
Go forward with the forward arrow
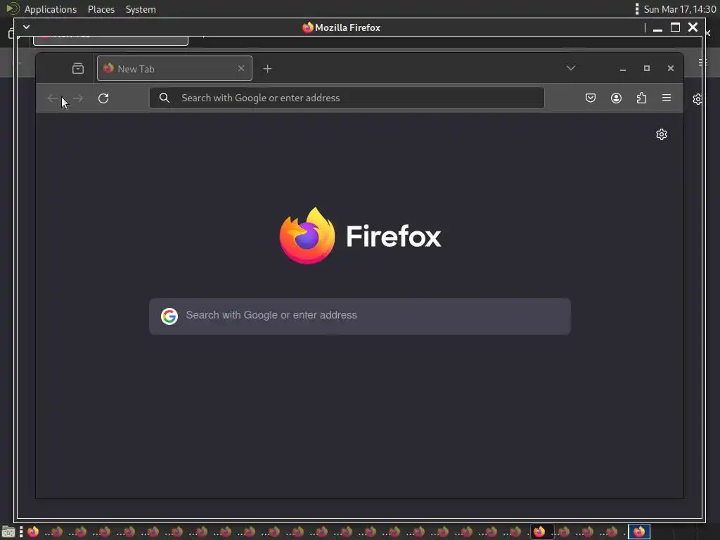tap(79, 98)
